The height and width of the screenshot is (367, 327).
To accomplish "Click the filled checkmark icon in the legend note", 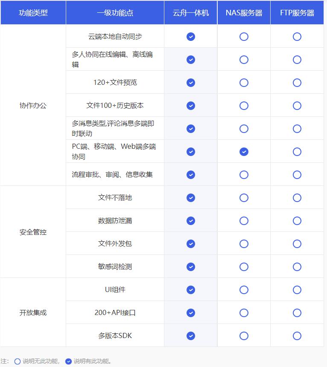I will (68, 361).
